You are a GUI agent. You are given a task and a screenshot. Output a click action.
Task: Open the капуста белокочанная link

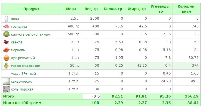[x=30, y=34]
